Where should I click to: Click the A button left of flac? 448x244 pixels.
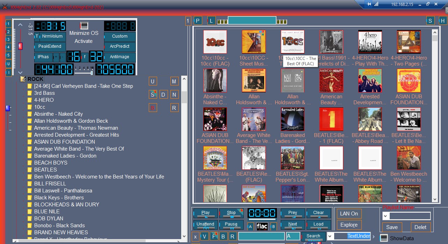pyautogui.click(x=251, y=227)
